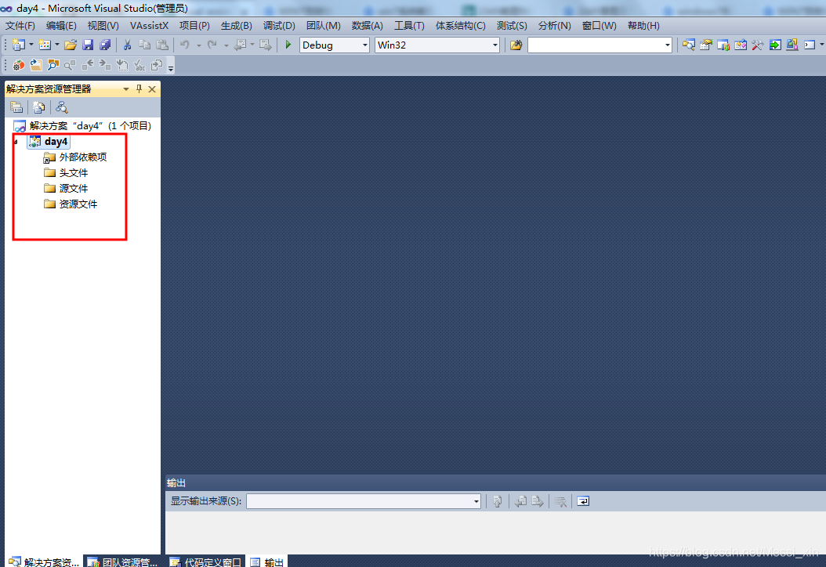This screenshot has height=567, width=826.
Task: Click the Save All icon
Action: pos(105,45)
